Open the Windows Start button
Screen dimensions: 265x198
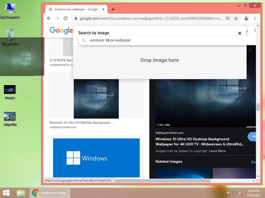(6, 193)
